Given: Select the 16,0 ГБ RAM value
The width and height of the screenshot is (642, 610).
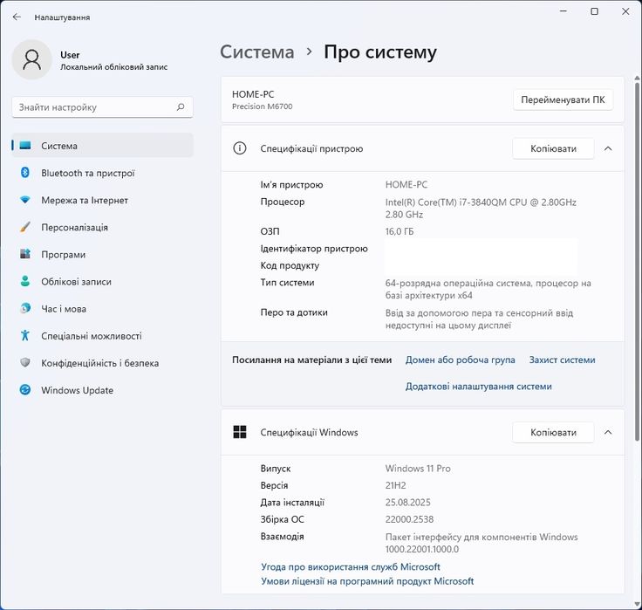Looking at the screenshot, I should (400, 231).
